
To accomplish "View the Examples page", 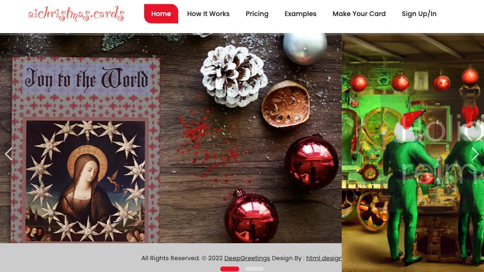I will click(300, 14).
